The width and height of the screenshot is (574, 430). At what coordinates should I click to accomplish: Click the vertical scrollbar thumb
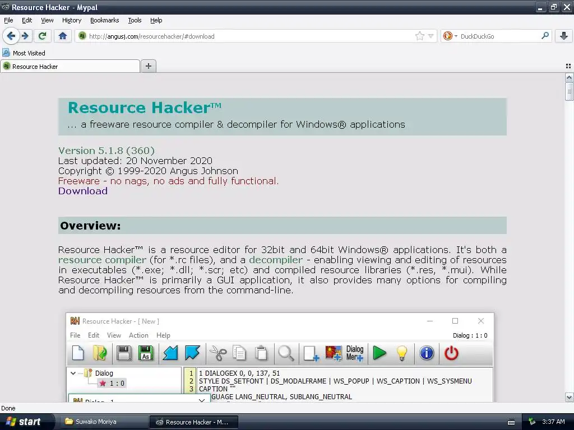tap(569, 91)
